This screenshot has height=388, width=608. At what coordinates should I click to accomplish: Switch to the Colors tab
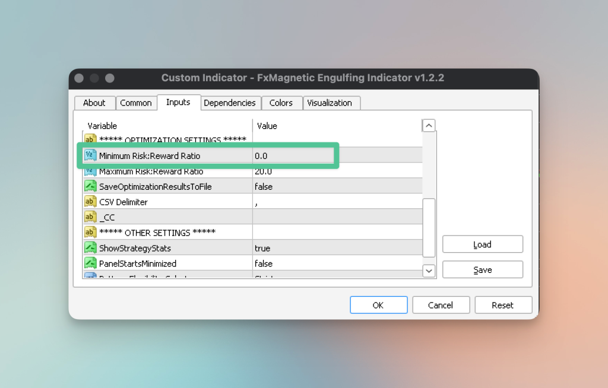[281, 103]
